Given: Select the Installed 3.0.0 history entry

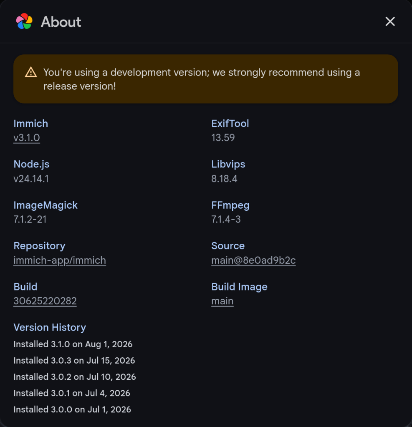Looking at the screenshot, I should 73,409.
